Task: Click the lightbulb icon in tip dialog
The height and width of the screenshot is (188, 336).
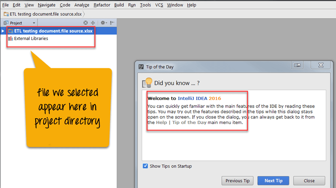Action: coord(147,83)
